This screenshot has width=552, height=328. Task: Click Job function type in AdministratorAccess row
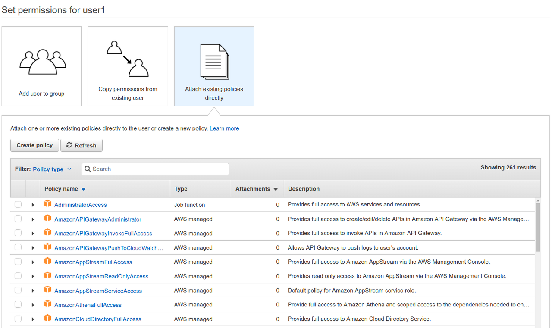190,205
